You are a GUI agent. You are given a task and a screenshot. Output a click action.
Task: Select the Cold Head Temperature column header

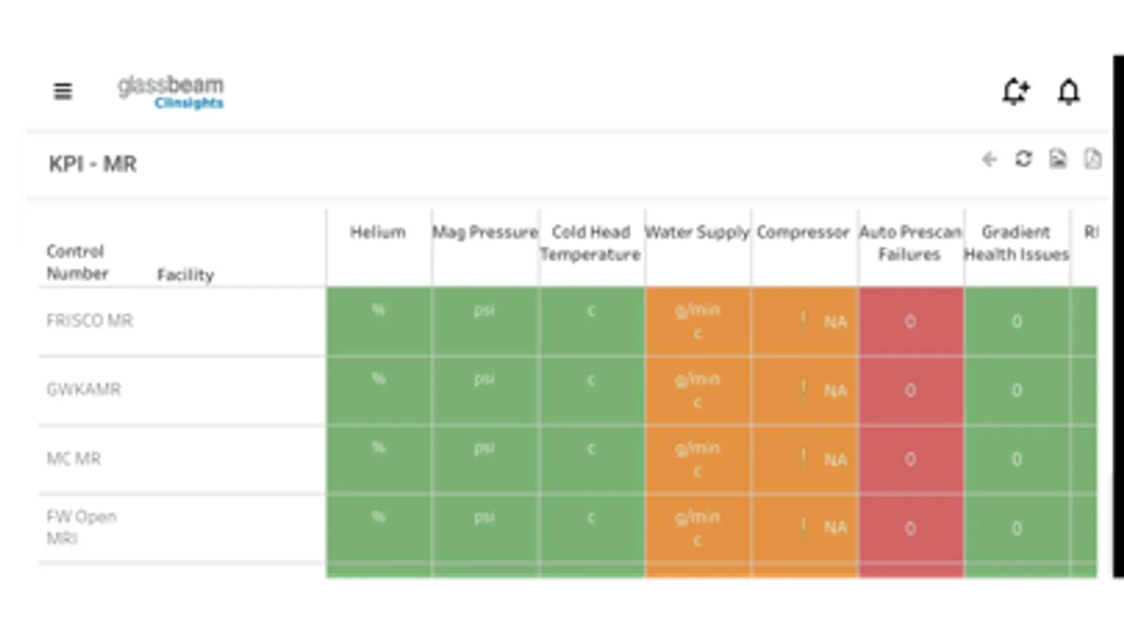(590, 243)
